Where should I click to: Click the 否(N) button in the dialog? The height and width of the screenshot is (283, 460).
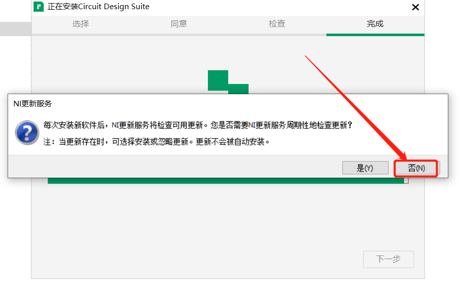click(x=416, y=168)
